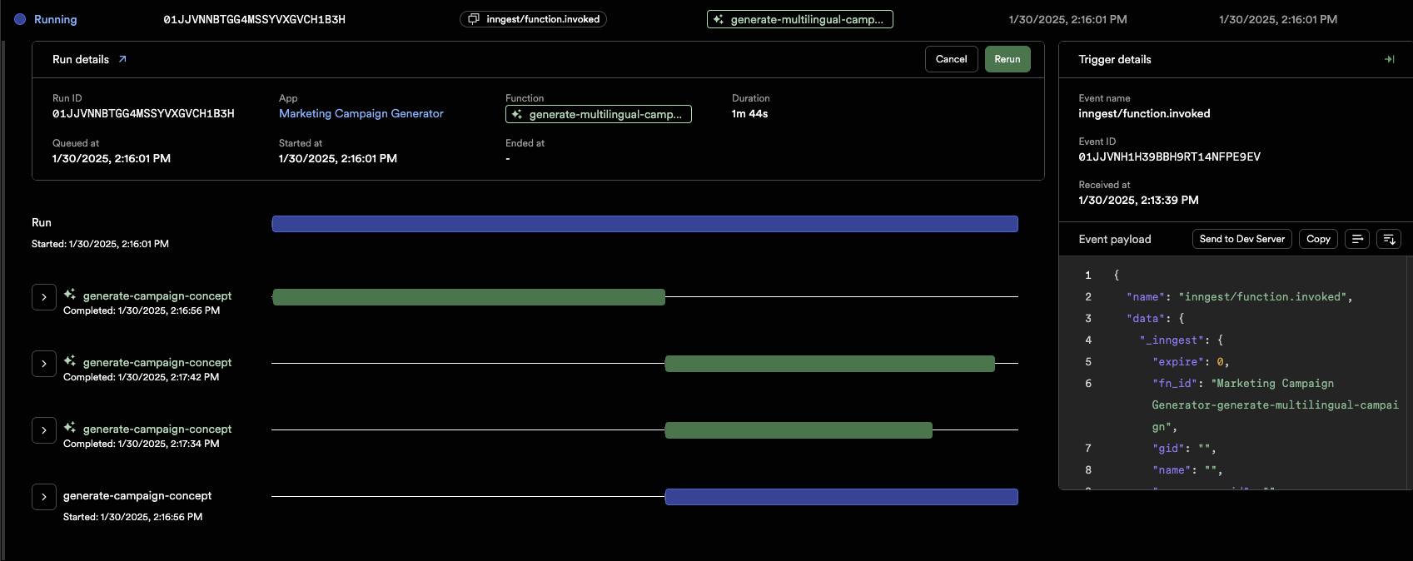Click sparkle icon of step completed 2:16:56 PM
The image size is (1413, 561).
click(70, 295)
